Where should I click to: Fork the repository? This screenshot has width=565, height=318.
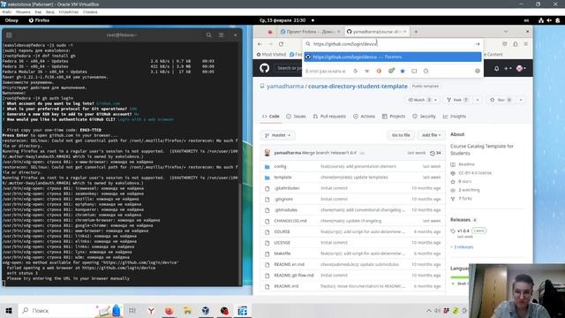[457, 100]
